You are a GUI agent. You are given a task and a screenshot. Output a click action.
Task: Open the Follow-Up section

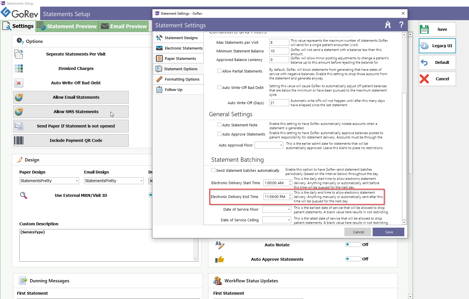179,89
